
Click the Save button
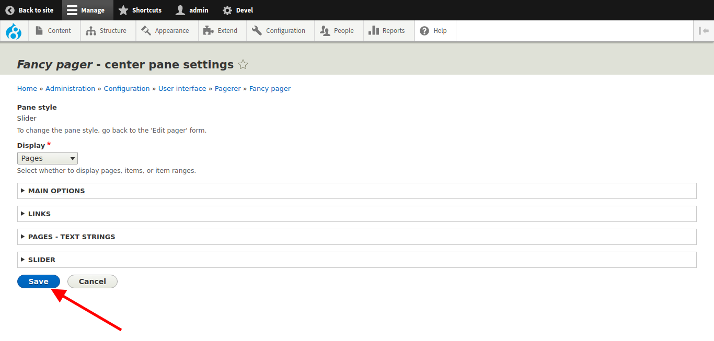38,281
